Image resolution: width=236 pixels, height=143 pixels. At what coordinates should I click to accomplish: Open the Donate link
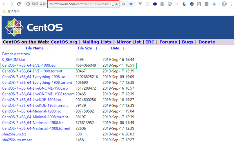[x=207, y=42]
